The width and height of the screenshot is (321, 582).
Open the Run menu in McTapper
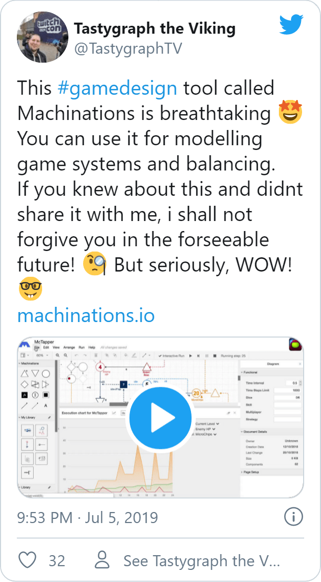(x=82, y=348)
